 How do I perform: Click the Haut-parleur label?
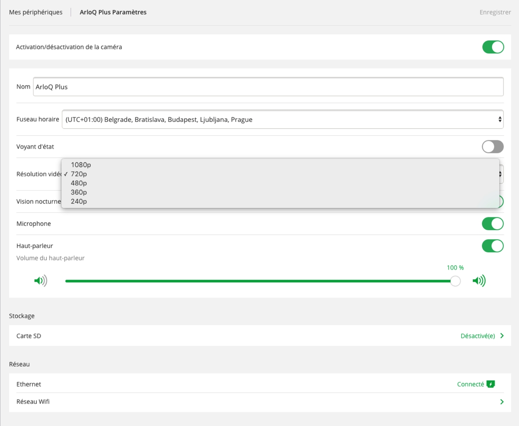pos(35,246)
